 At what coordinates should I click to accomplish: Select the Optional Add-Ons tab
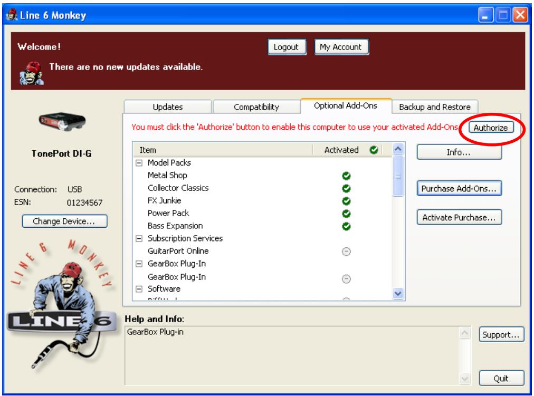(346, 106)
